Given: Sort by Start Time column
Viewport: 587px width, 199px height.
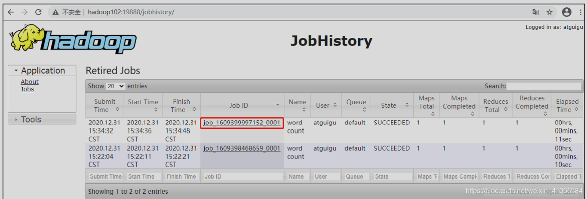Looking at the screenshot, I should (x=143, y=106).
